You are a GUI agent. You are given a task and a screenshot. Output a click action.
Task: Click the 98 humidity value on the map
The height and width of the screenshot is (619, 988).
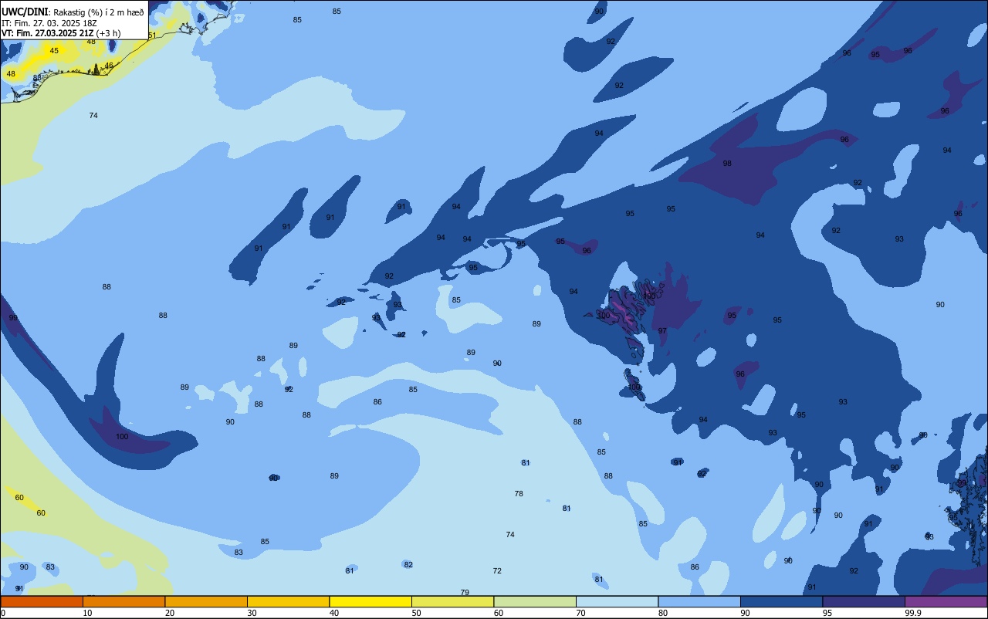[727, 164]
